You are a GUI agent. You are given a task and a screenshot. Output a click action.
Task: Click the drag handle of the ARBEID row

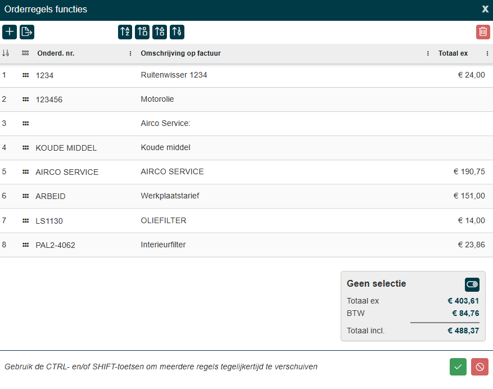click(x=25, y=196)
